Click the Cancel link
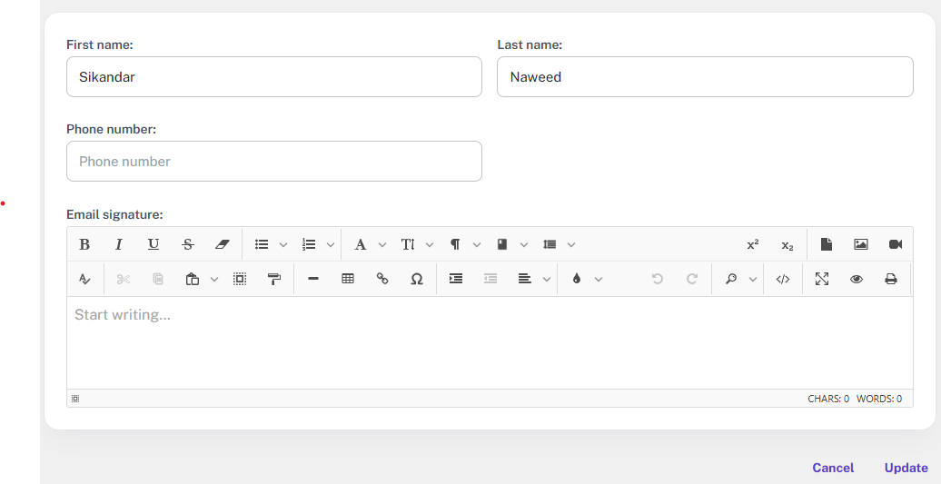This screenshot has height=484, width=941. pos(833,468)
